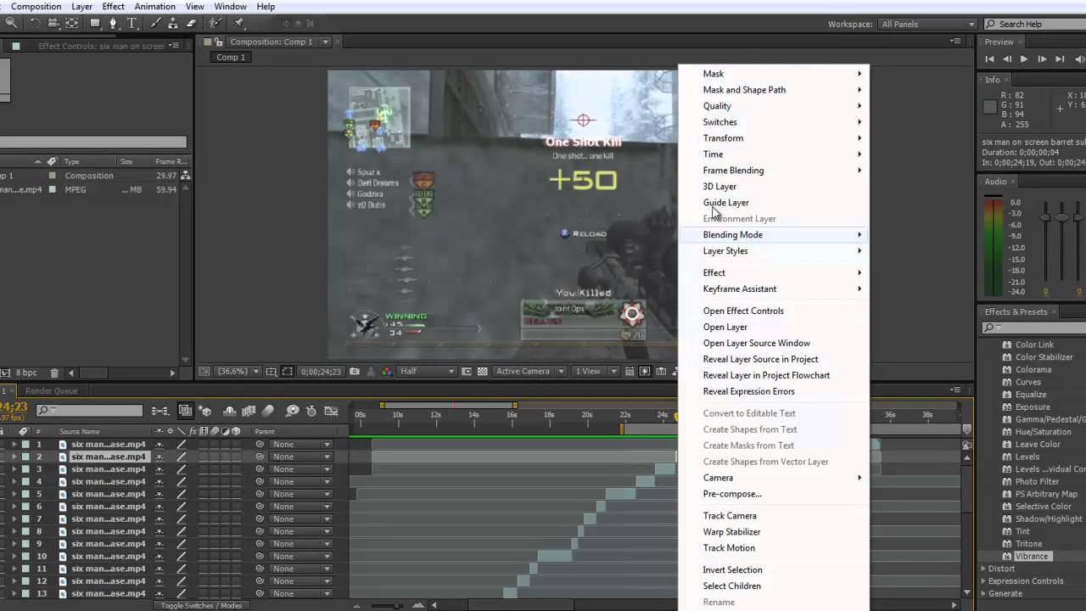The width and height of the screenshot is (1086, 611).
Task: Switch to Render Queue tab
Action: [51, 391]
